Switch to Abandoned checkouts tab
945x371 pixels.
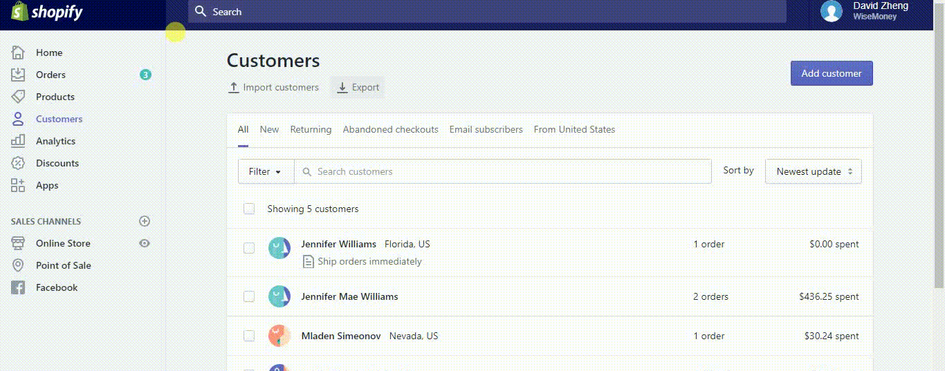[x=391, y=130]
